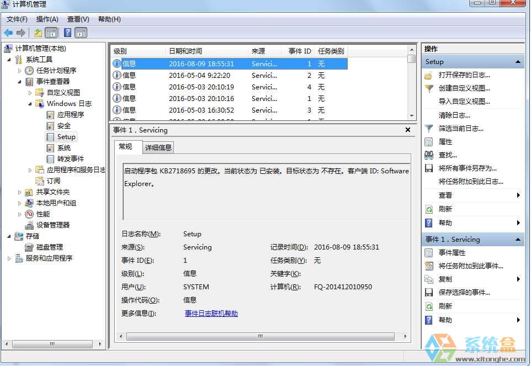Collapse the Setup actions section header
531x366 pixels.
tap(517, 62)
